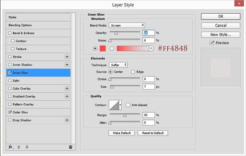Open the Contour picker dropdown arrow
The height and width of the screenshot is (156, 246).
click(x=120, y=105)
